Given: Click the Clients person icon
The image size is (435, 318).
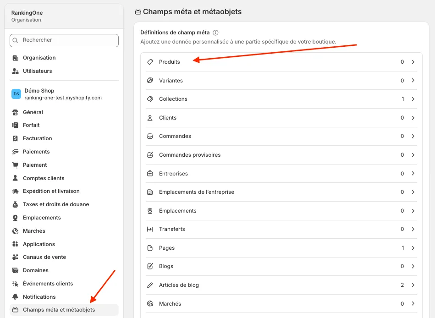Looking at the screenshot, I should point(150,118).
